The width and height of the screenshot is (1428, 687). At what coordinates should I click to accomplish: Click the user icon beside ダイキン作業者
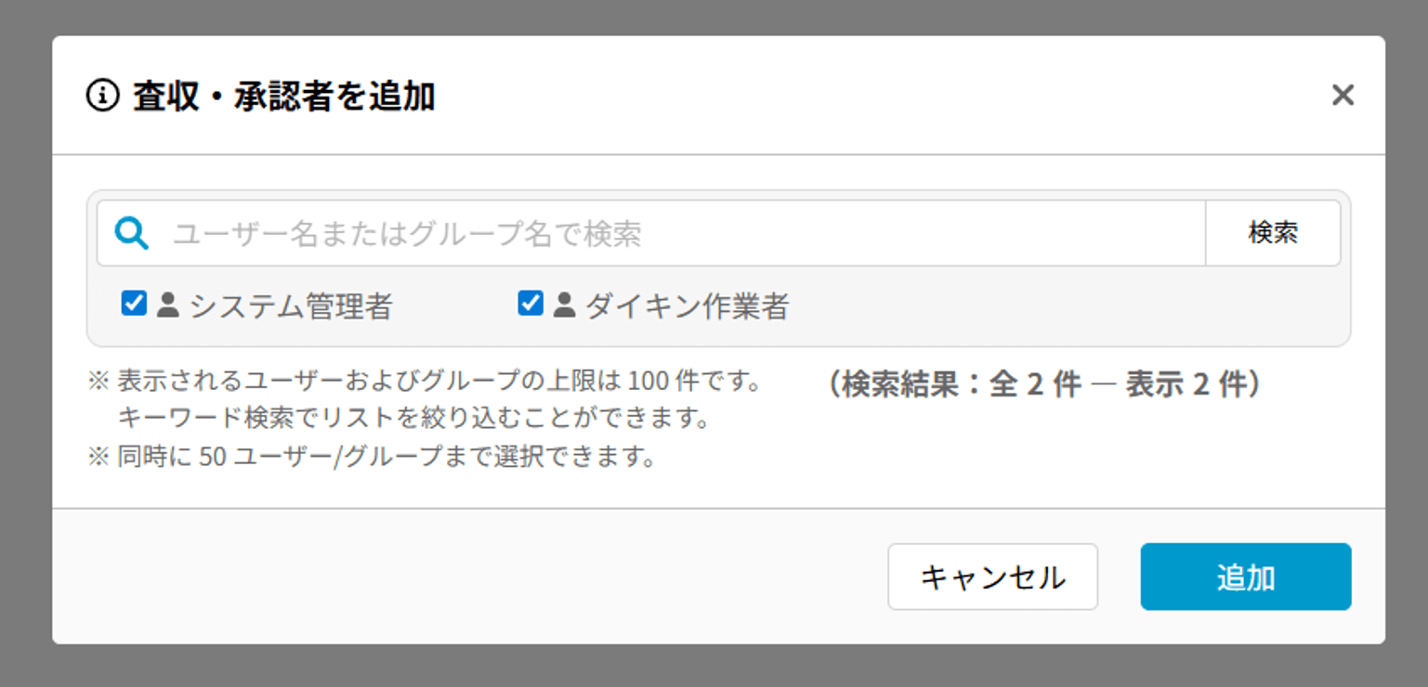[564, 305]
